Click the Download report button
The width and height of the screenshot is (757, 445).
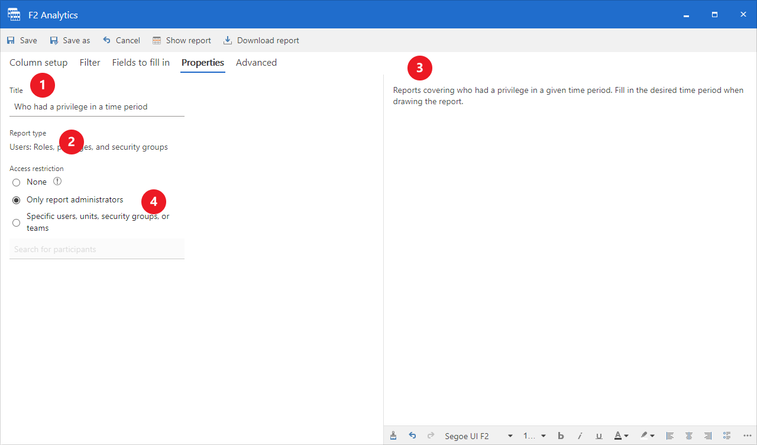pyautogui.click(x=261, y=41)
